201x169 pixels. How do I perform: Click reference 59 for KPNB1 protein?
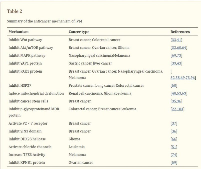point(174,163)
